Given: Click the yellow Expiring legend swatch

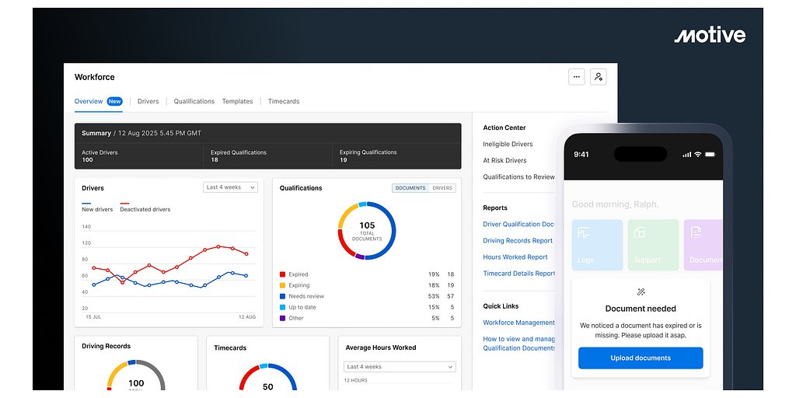Looking at the screenshot, I should [x=282, y=285].
